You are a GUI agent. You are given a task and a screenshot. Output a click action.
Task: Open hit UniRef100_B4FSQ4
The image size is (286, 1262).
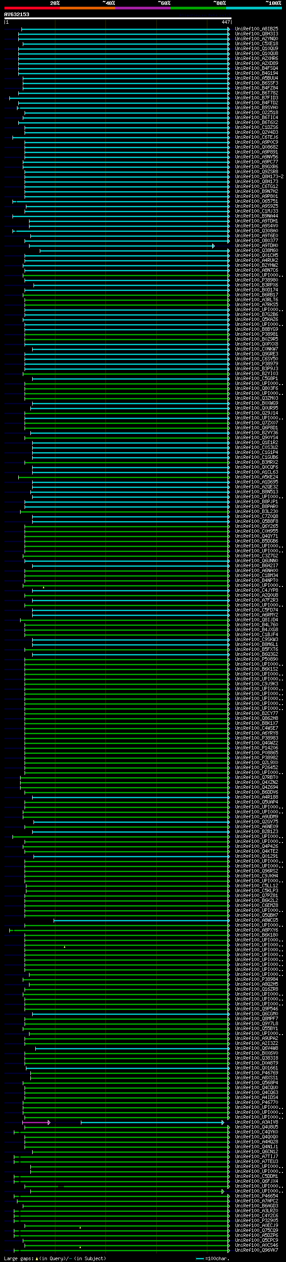pos(257,68)
